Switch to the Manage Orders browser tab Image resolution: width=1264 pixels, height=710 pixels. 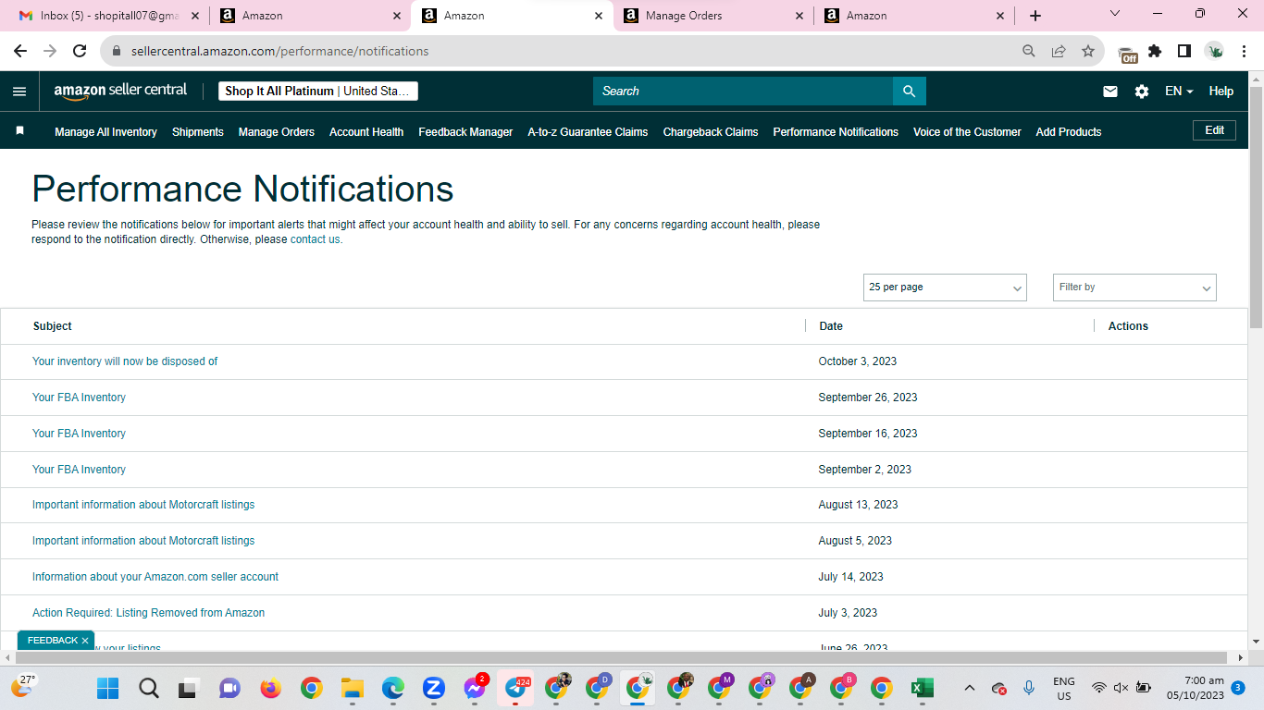pyautogui.click(x=713, y=16)
